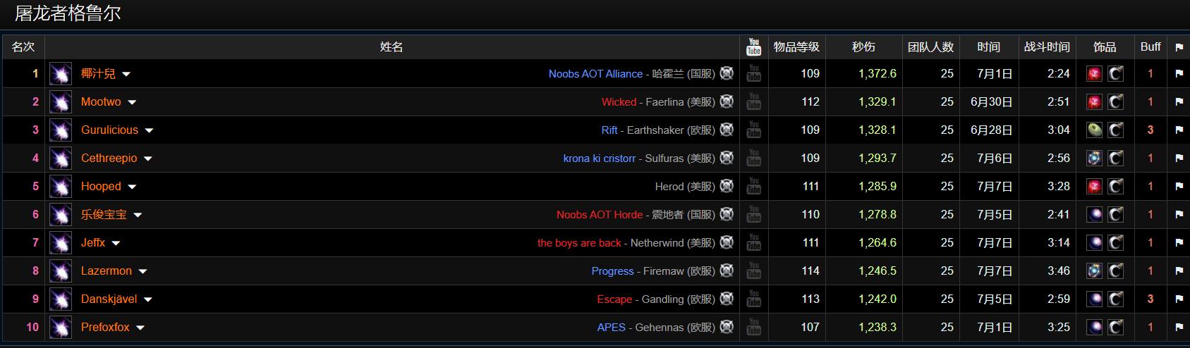
Task: Click the red trinket icon in Mootwo row
Action: pyautogui.click(x=1094, y=102)
